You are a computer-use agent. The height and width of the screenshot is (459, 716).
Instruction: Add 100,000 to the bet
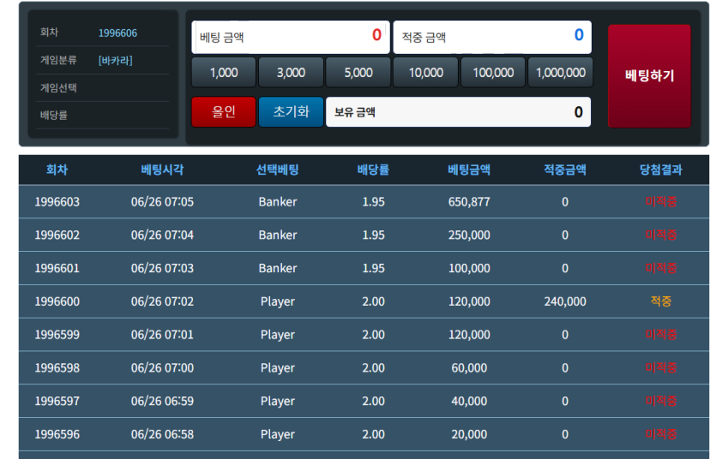point(493,72)
